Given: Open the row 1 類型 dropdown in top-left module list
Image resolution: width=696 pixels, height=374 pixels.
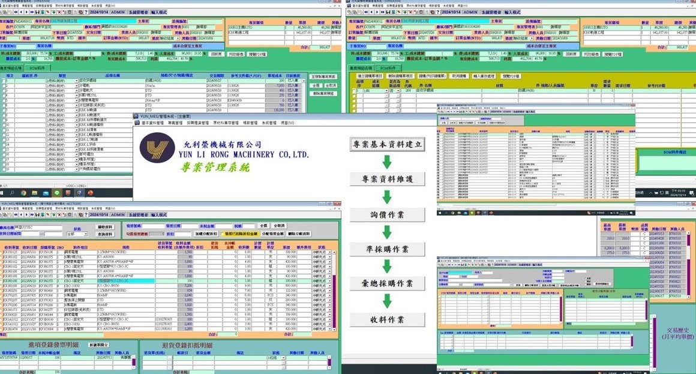Looking at the screenshot, I should click(76, 81).
